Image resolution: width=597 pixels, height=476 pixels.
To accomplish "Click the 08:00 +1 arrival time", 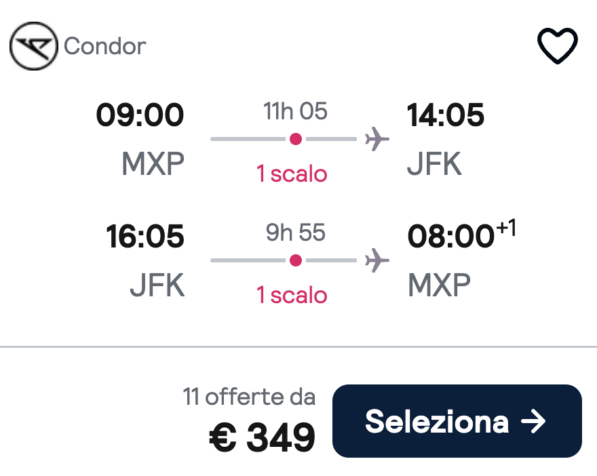I will pos(462,234).
